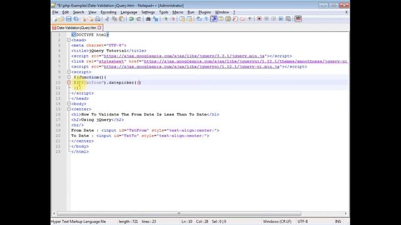Open the Encoding menu
Image resolution: width=401 pixels, height=225 pixels.
[x=108, y=12]
